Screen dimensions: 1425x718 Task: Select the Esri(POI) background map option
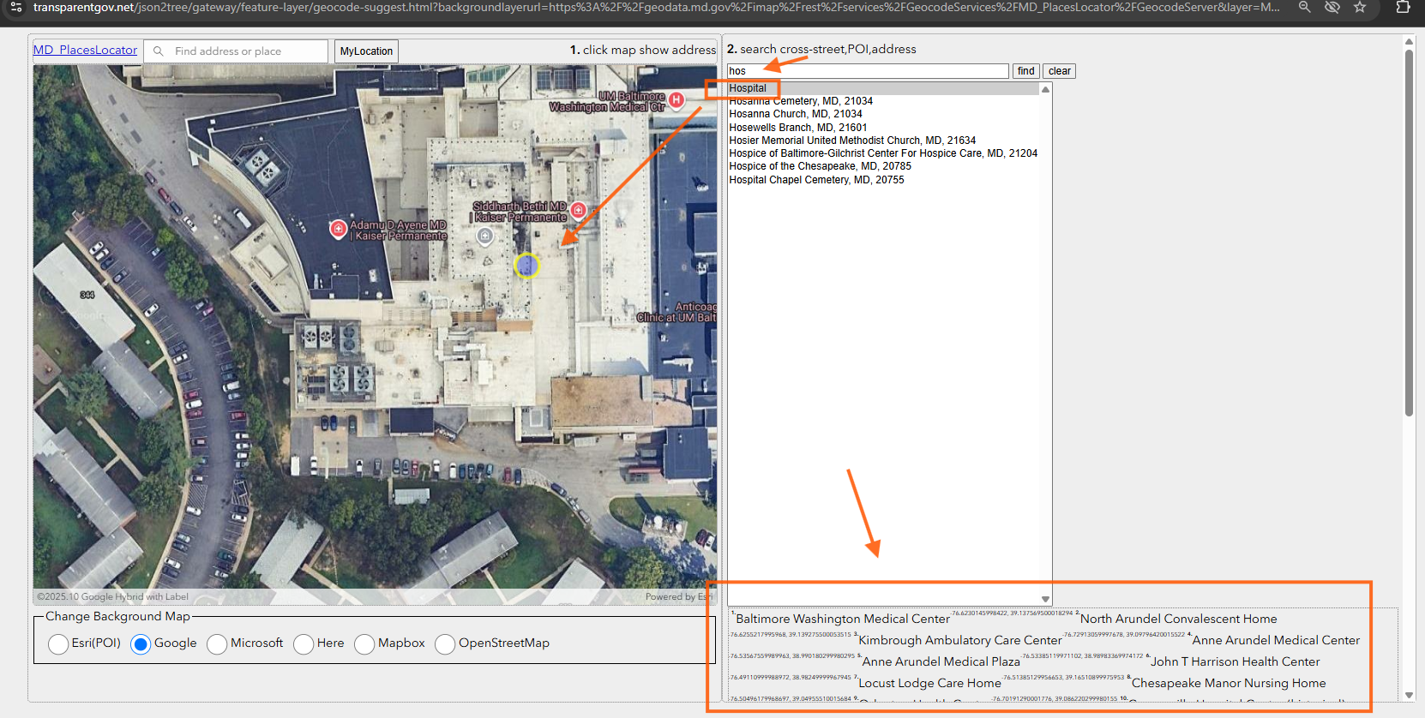tap(58, 643)
